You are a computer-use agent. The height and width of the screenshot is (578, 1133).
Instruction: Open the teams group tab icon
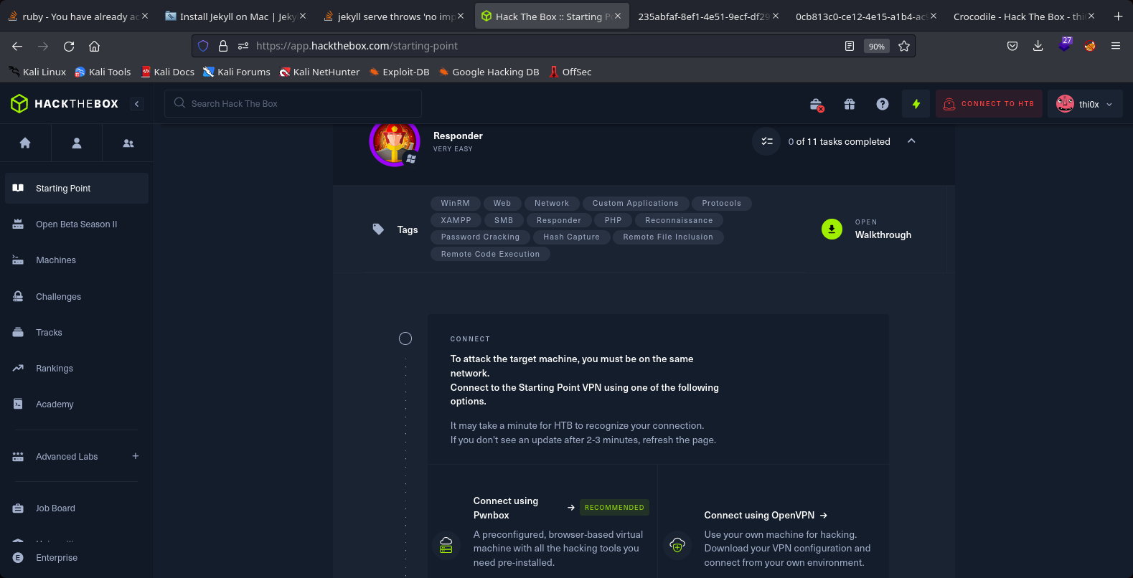click(x=128, y=143)
